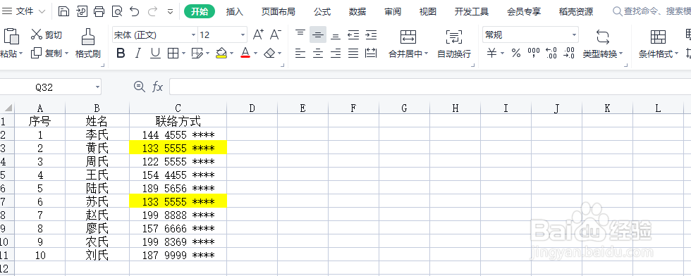Screen dimensions: 691x276
Task: Click the formula bar input field
Action: 430,87
